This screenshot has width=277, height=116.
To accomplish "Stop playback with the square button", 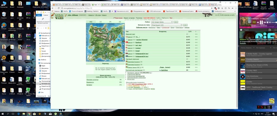I will 267,22.
